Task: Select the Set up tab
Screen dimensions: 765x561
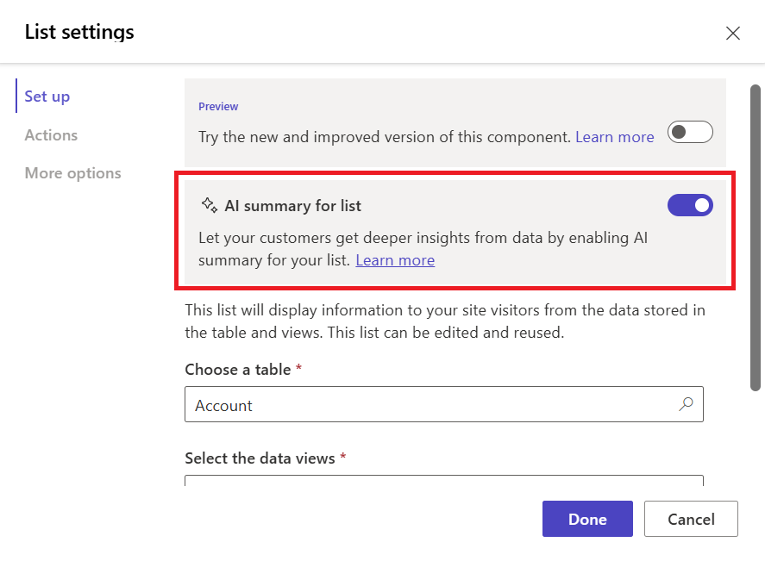Action: coord(47,97)
